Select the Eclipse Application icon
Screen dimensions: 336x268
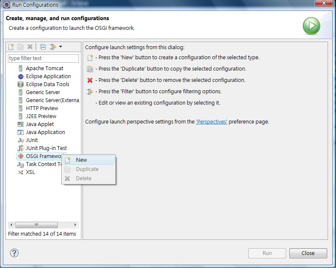click(21, 76)
